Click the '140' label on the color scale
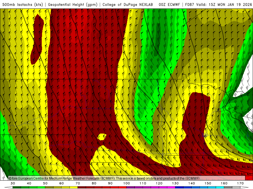 click(192, 183)
